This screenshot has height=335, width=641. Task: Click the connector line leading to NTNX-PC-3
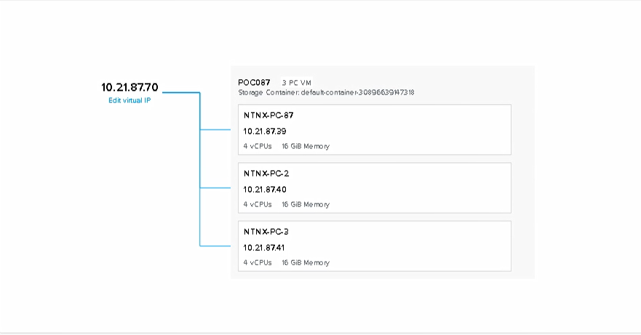215,246
